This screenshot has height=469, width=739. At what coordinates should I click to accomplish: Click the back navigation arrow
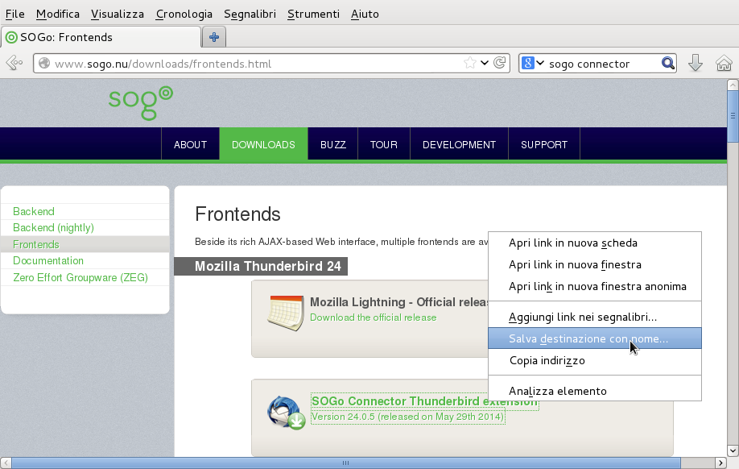[14, 64]
